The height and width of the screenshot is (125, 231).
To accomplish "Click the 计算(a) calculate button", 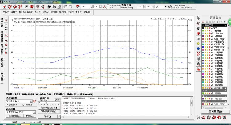I will (x=48, y=116).
